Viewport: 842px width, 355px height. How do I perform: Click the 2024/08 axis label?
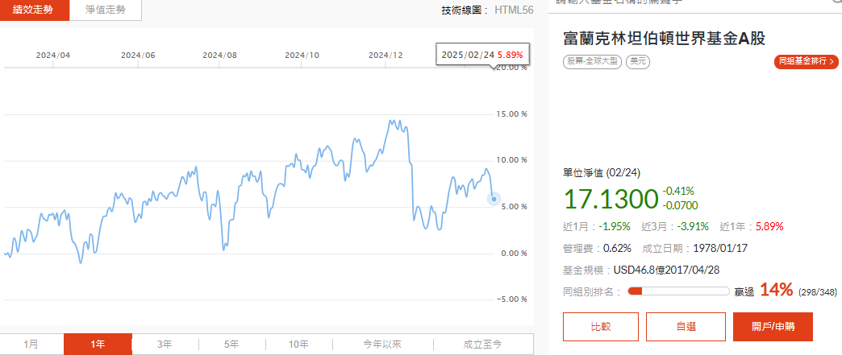pos(220,56)
